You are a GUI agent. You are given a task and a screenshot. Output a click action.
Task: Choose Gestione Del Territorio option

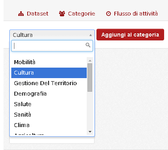[49, 83]
